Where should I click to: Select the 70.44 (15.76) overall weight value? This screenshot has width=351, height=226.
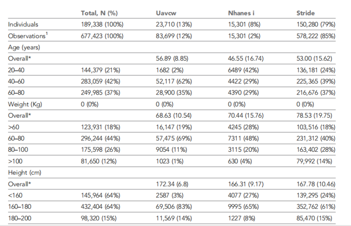(248, 115)
